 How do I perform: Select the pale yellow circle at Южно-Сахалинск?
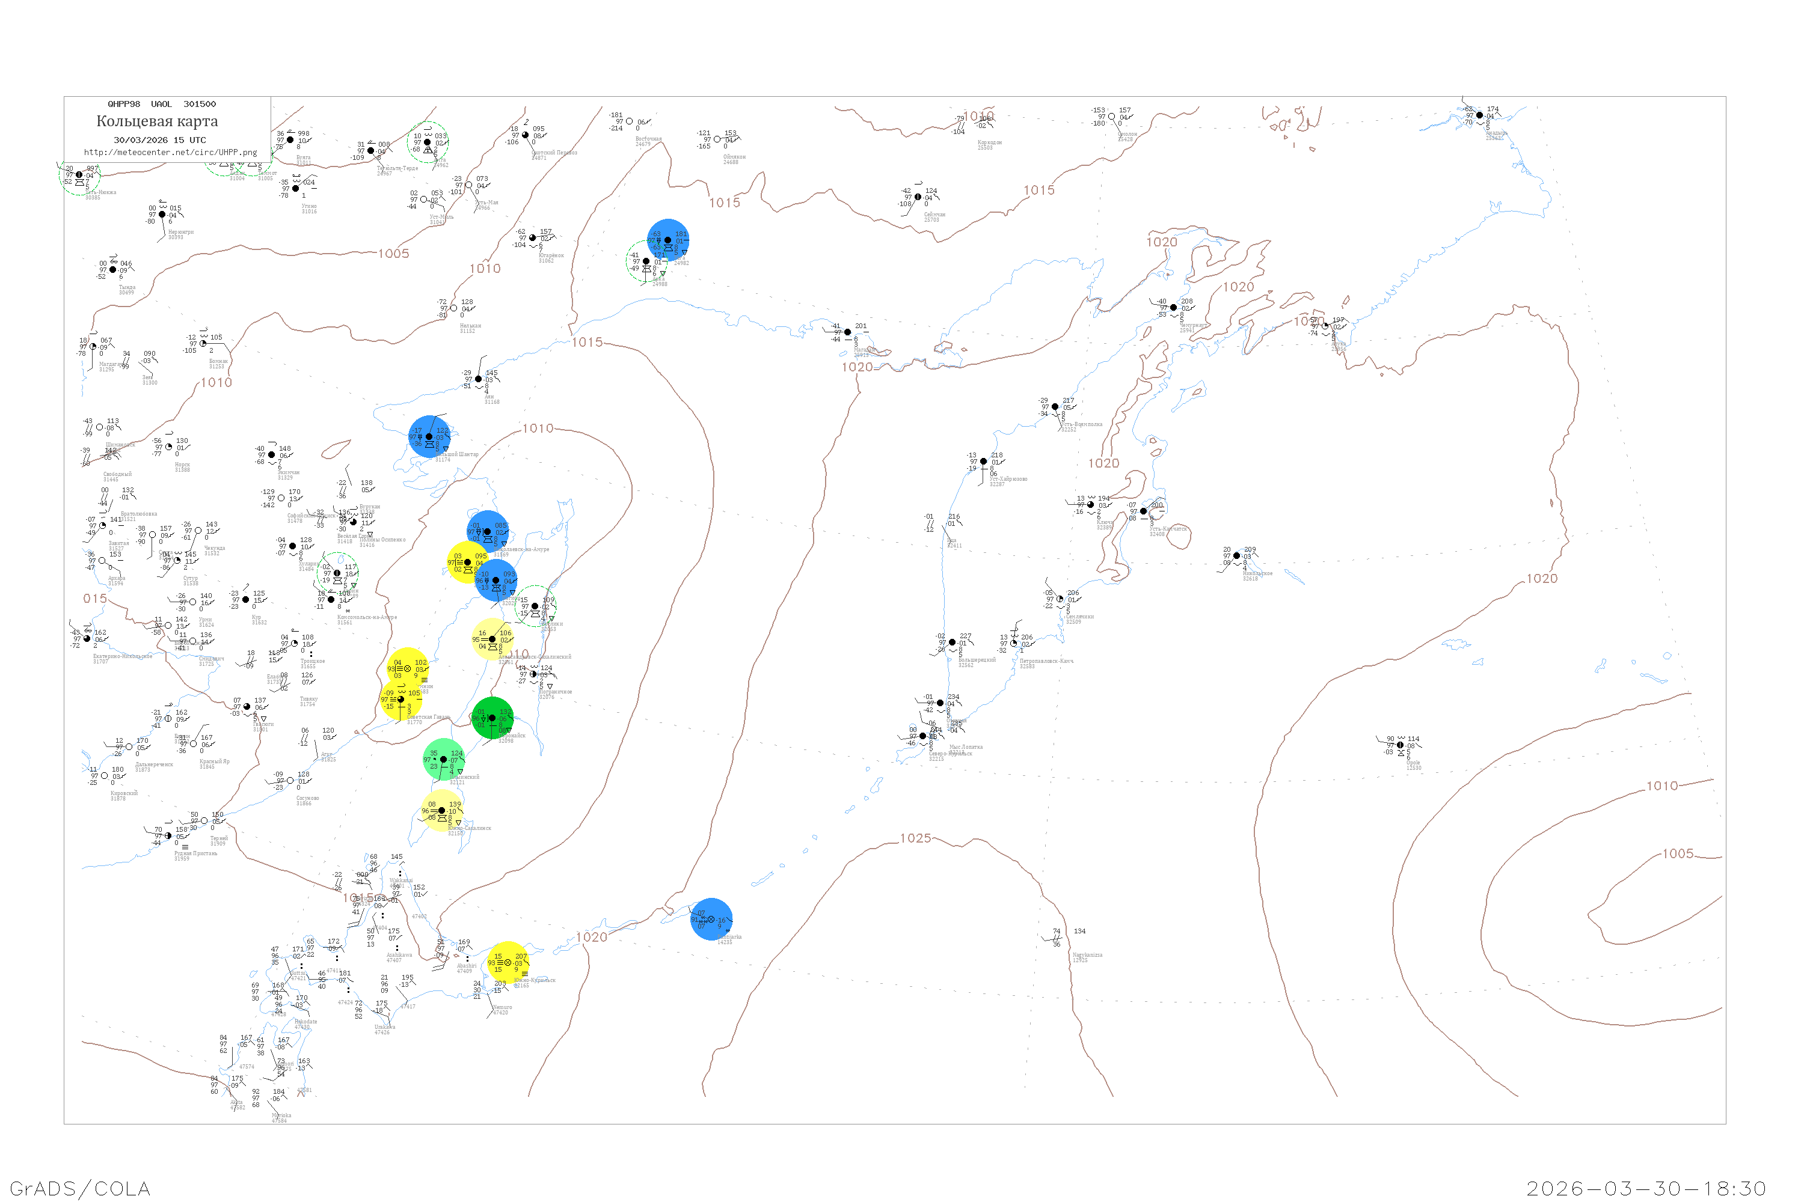pos(442,810)
